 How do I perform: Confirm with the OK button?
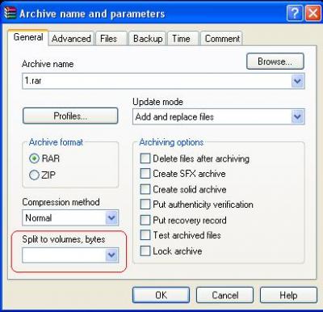tap(161, 295)
